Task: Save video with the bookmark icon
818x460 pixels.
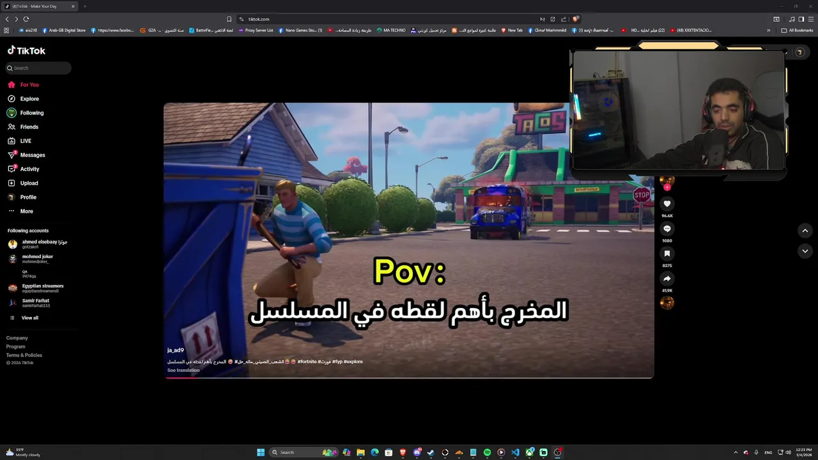Action: pos(667,254)
